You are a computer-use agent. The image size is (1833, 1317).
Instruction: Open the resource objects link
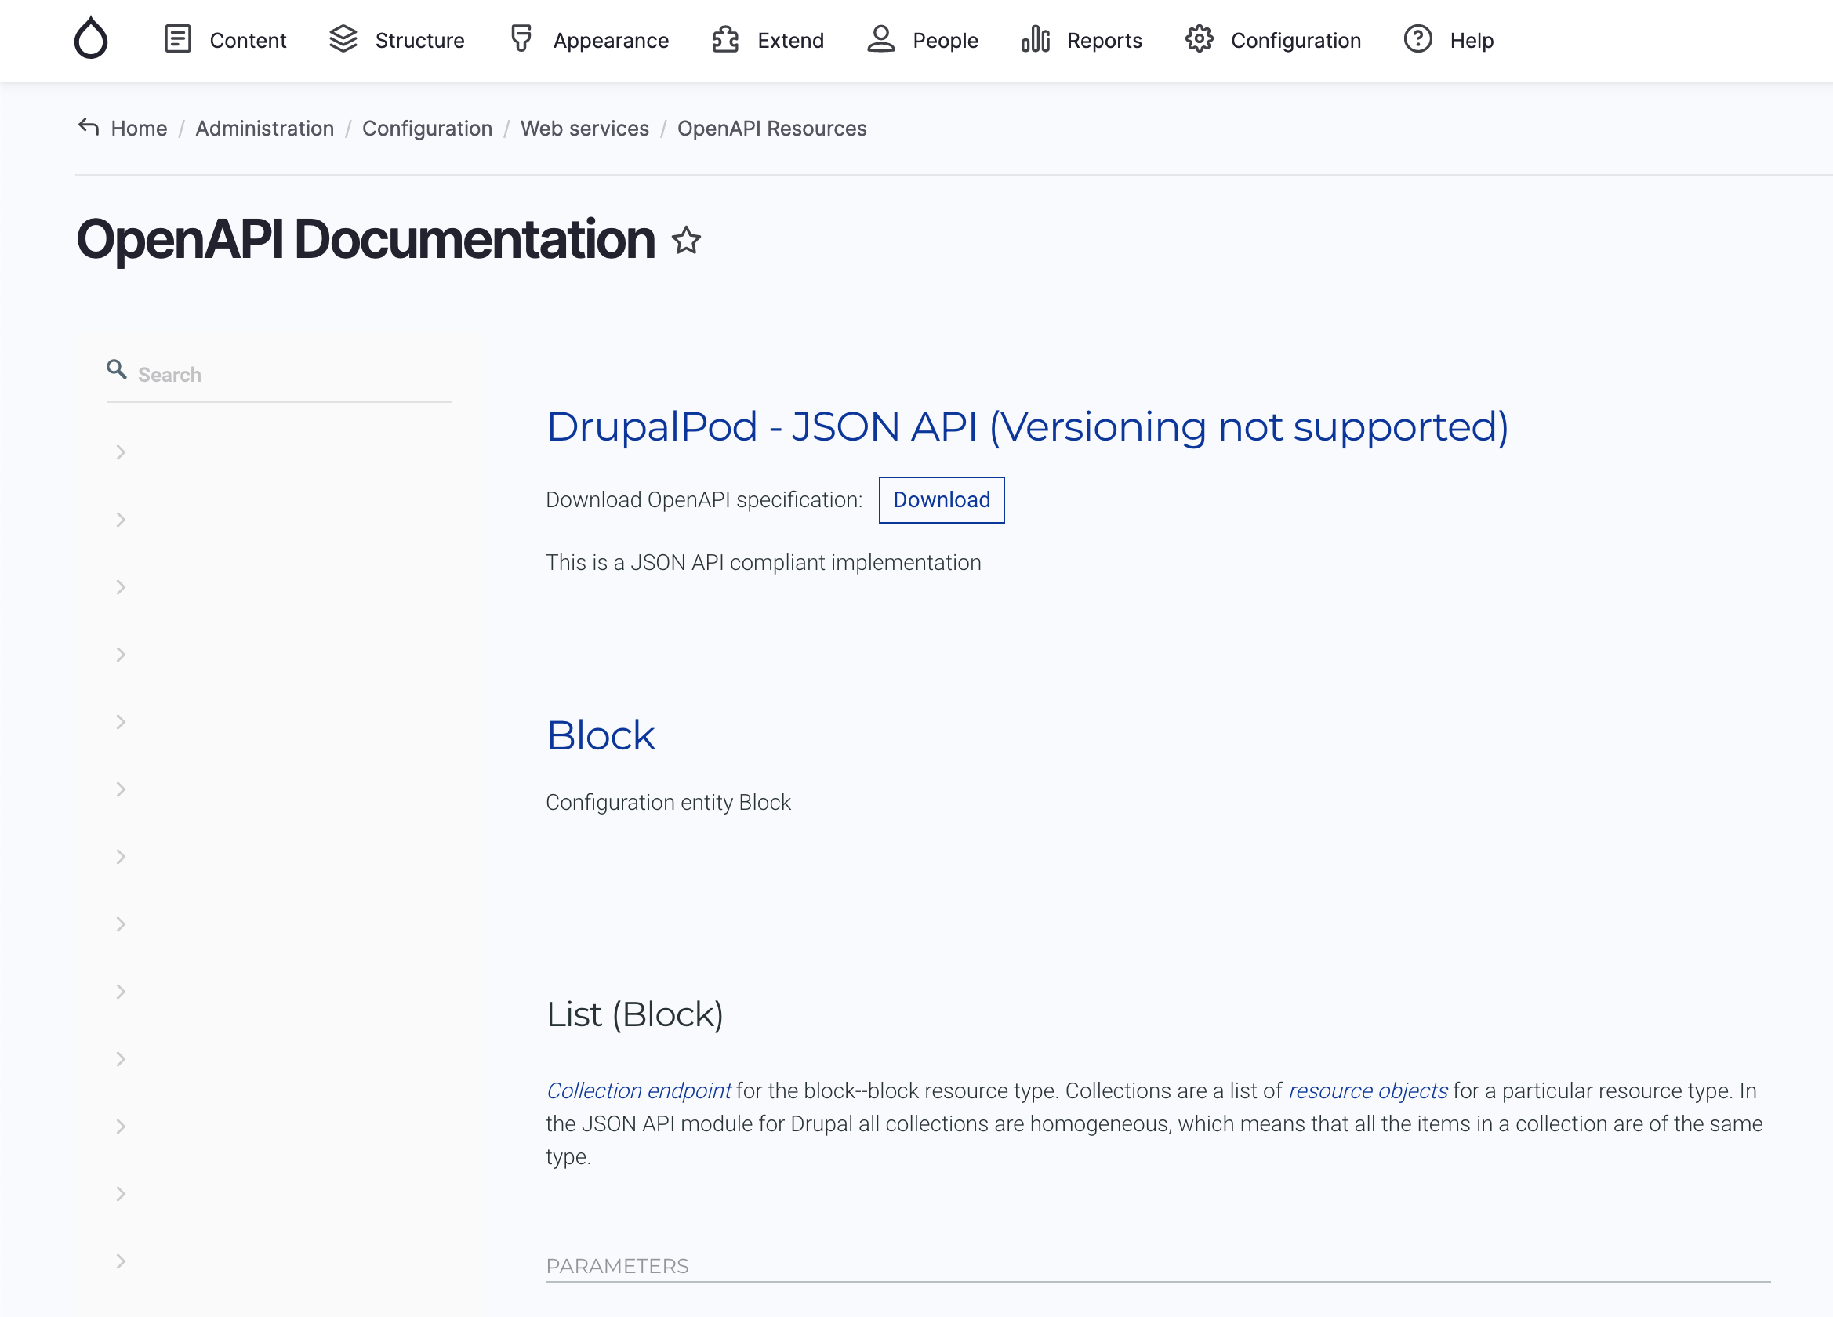point(1367,1090)
